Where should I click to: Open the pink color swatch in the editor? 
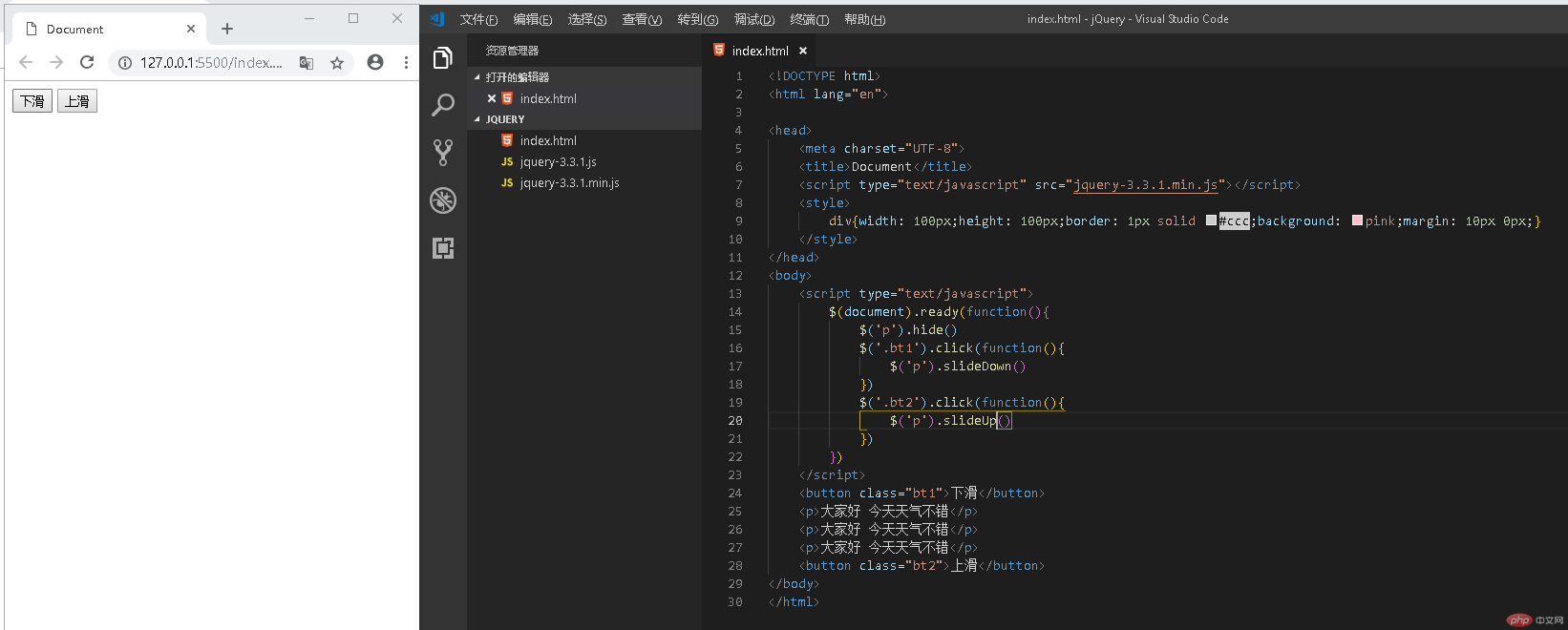(x=1357, y=220)
